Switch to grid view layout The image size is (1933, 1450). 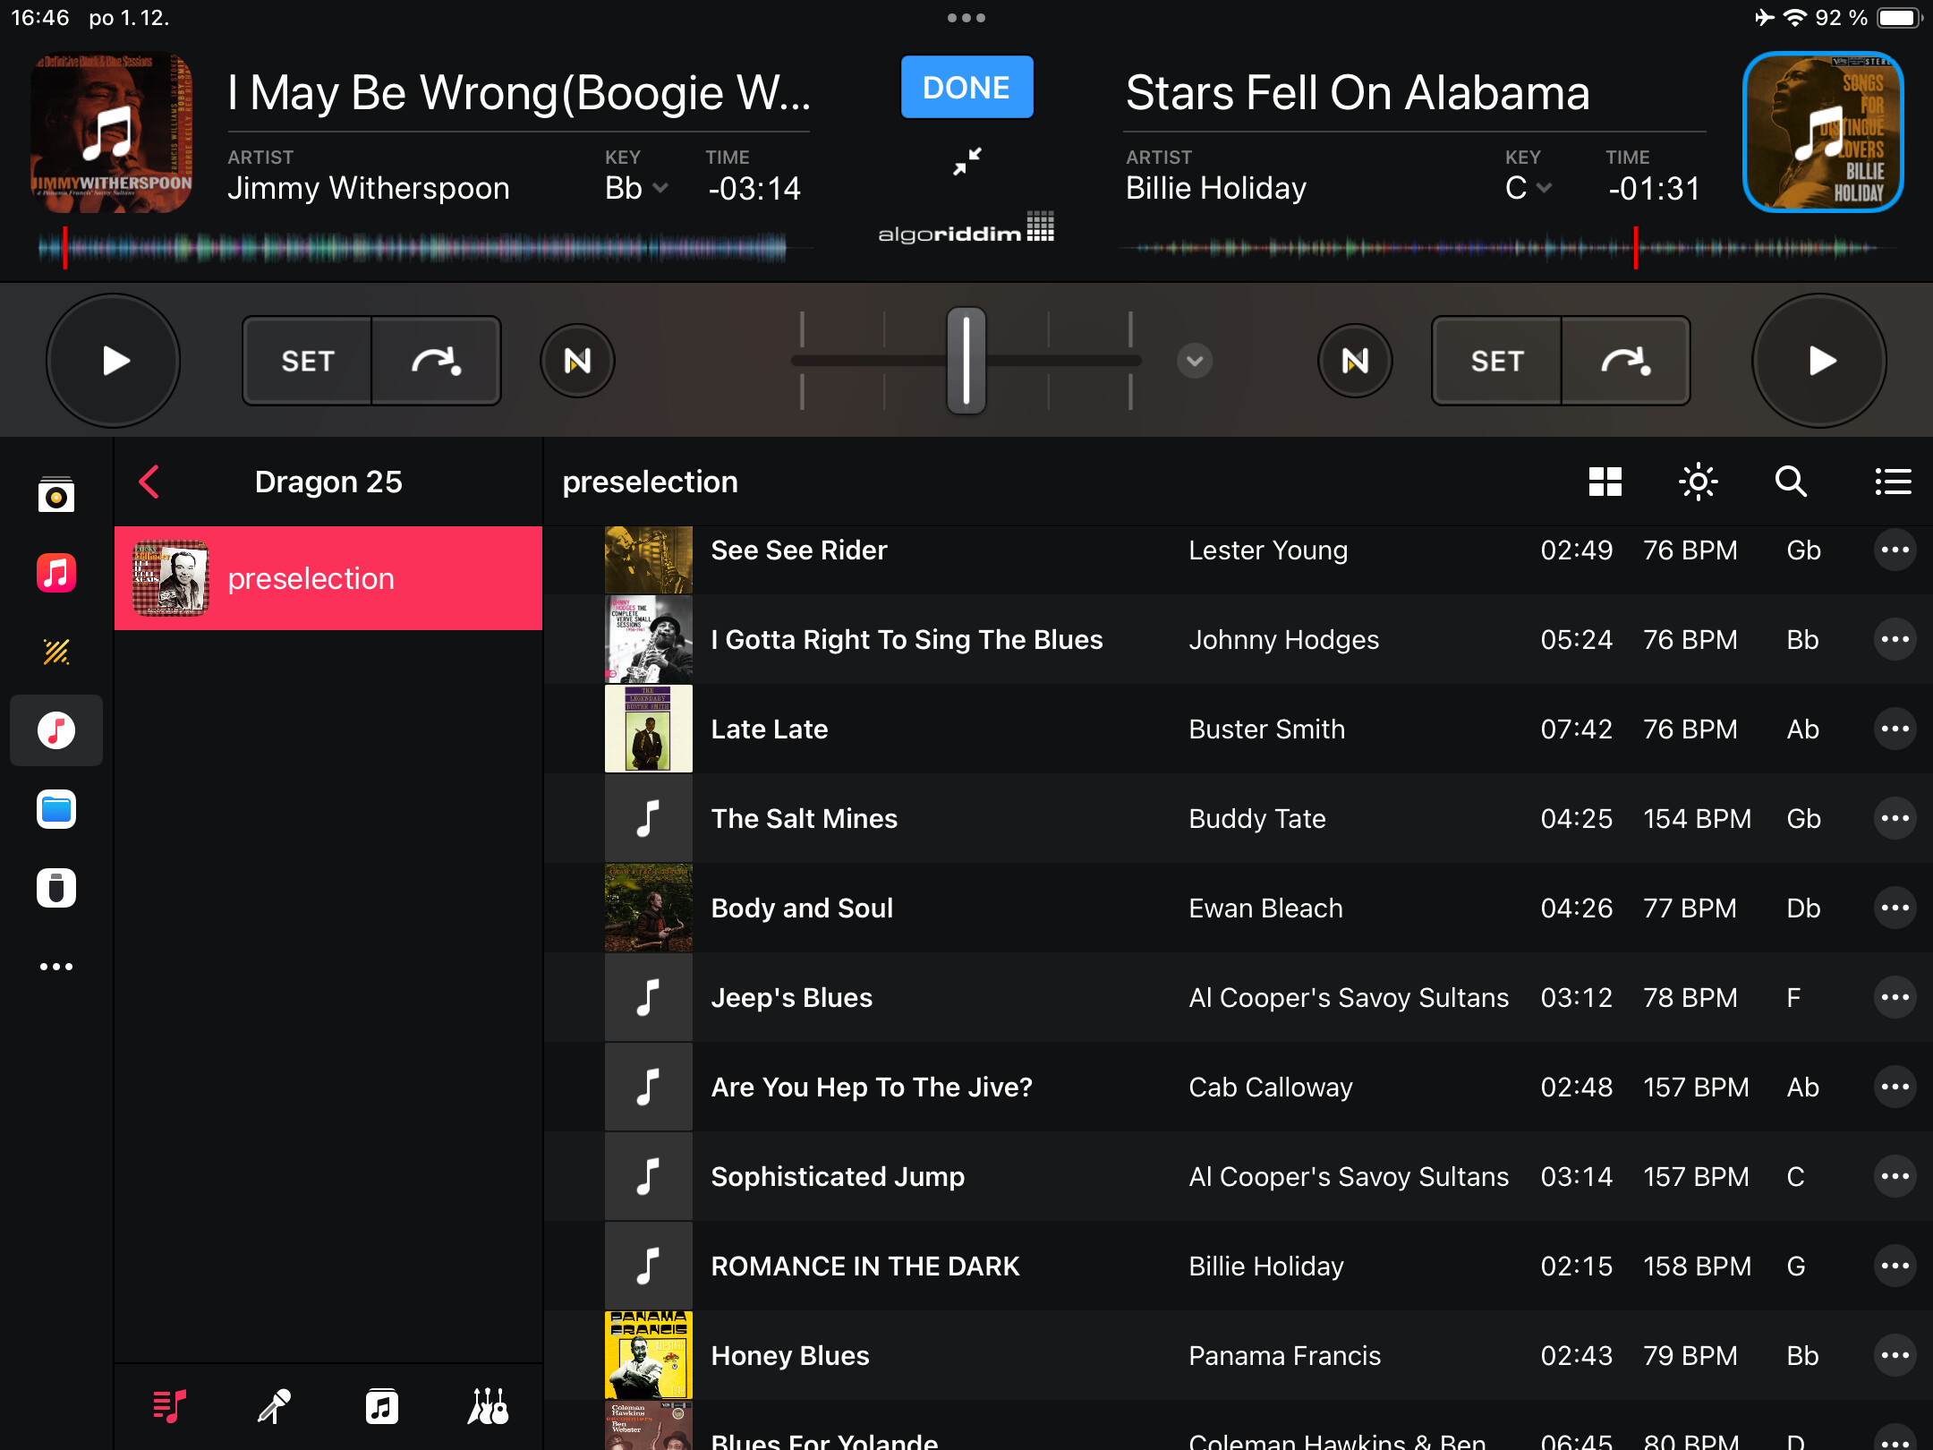click(1605, 482)
